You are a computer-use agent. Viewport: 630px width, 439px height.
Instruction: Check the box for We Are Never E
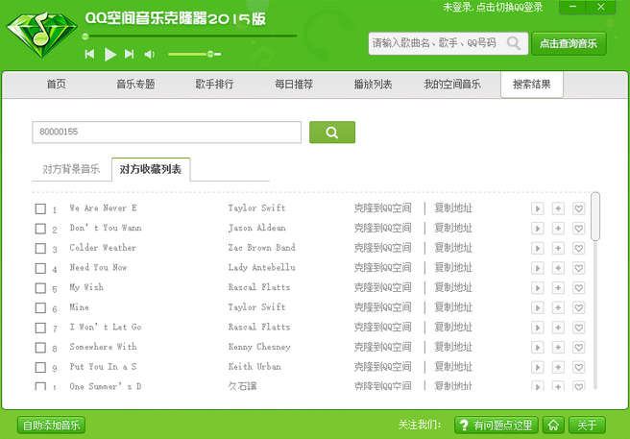[40, 208]
